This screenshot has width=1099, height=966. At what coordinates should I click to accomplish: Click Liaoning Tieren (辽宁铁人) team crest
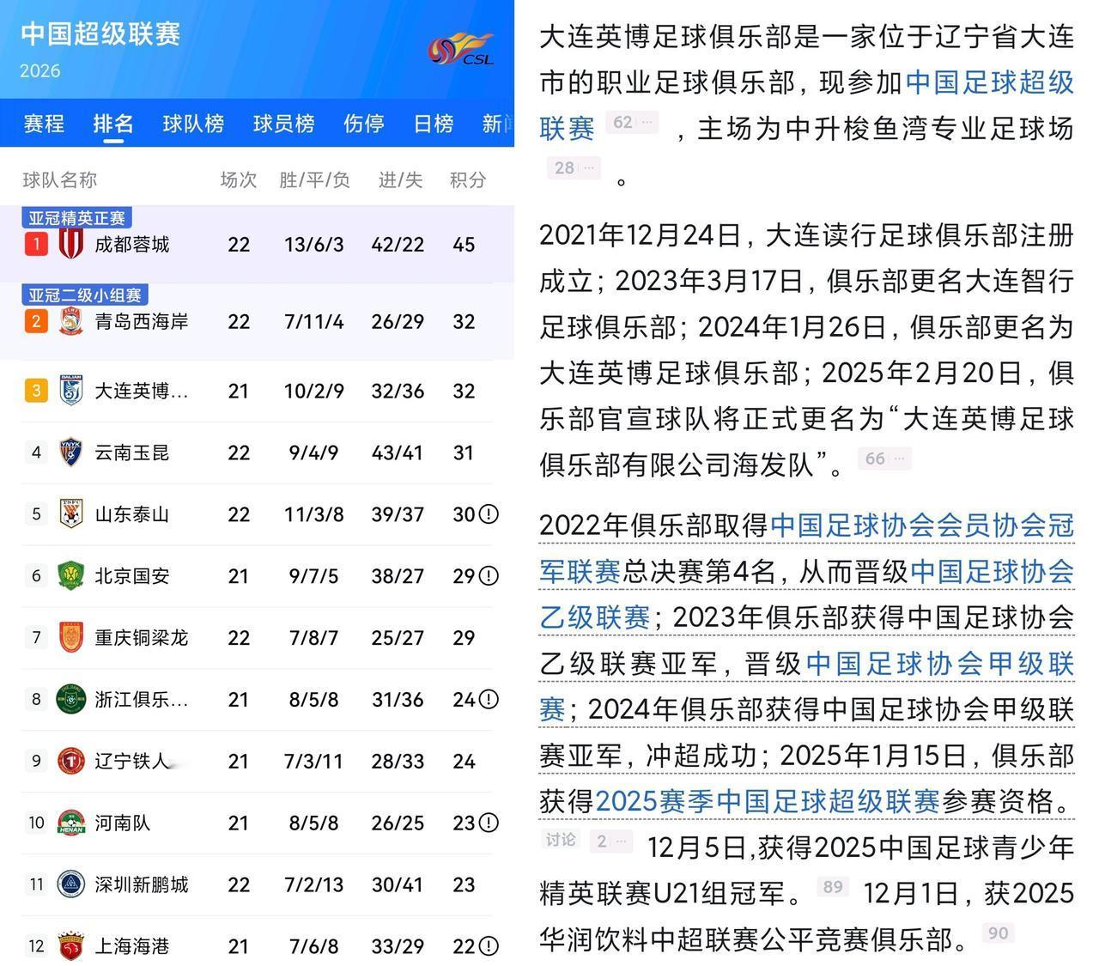[x=70, y=761]
